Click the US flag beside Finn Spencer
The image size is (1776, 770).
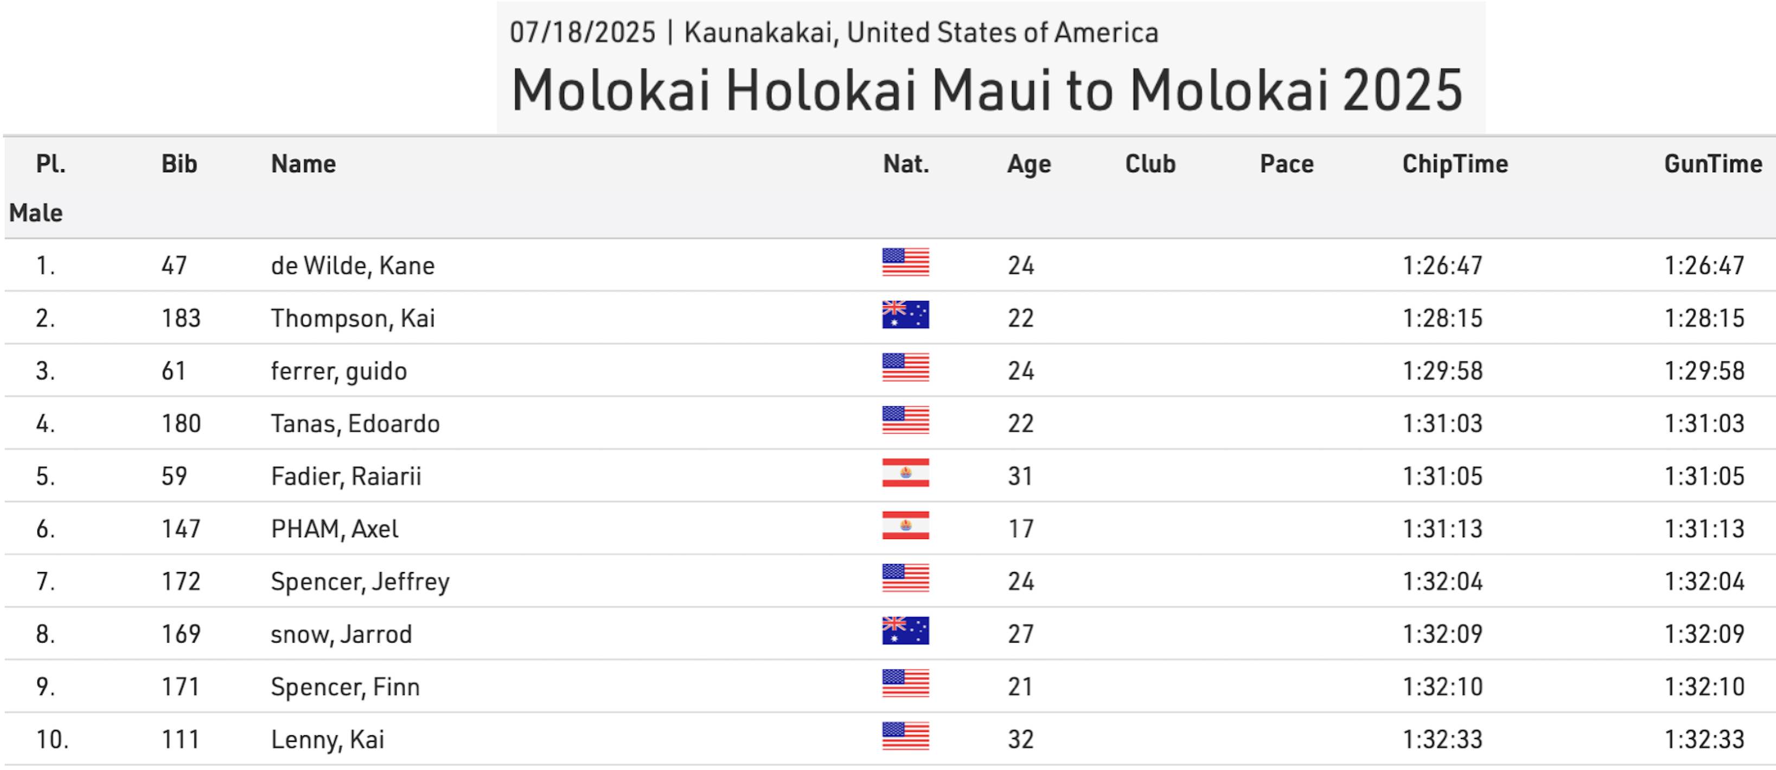coord(905,684)
